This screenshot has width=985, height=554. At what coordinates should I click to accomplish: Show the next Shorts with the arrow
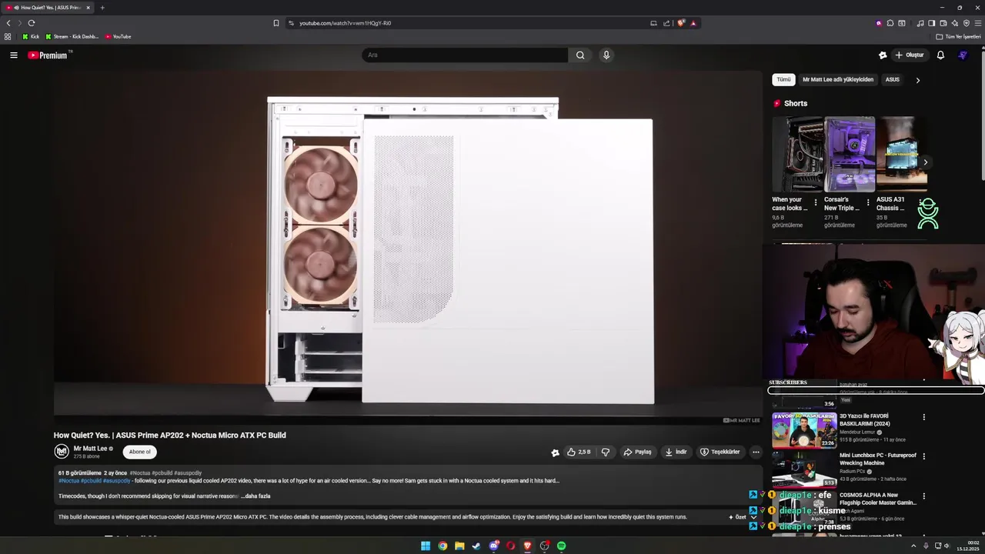click(x=925, y=162)
